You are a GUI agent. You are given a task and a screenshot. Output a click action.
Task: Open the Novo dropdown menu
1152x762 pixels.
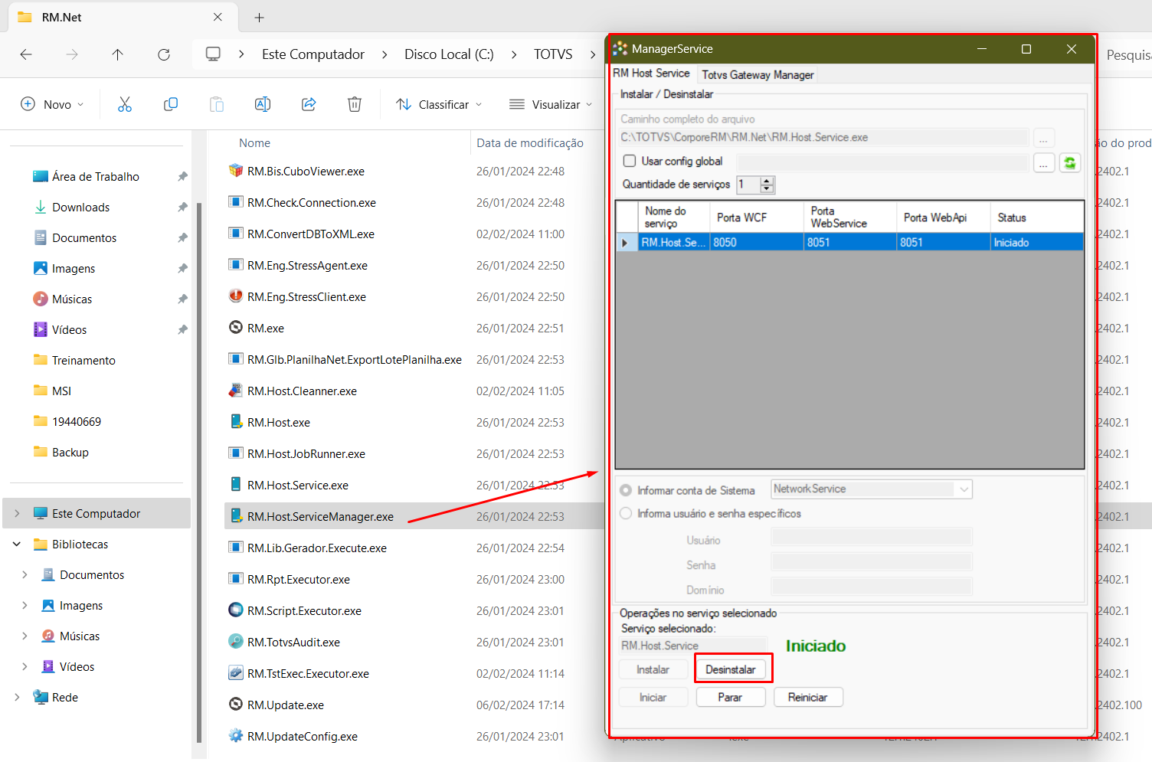(x=51, y=104)
